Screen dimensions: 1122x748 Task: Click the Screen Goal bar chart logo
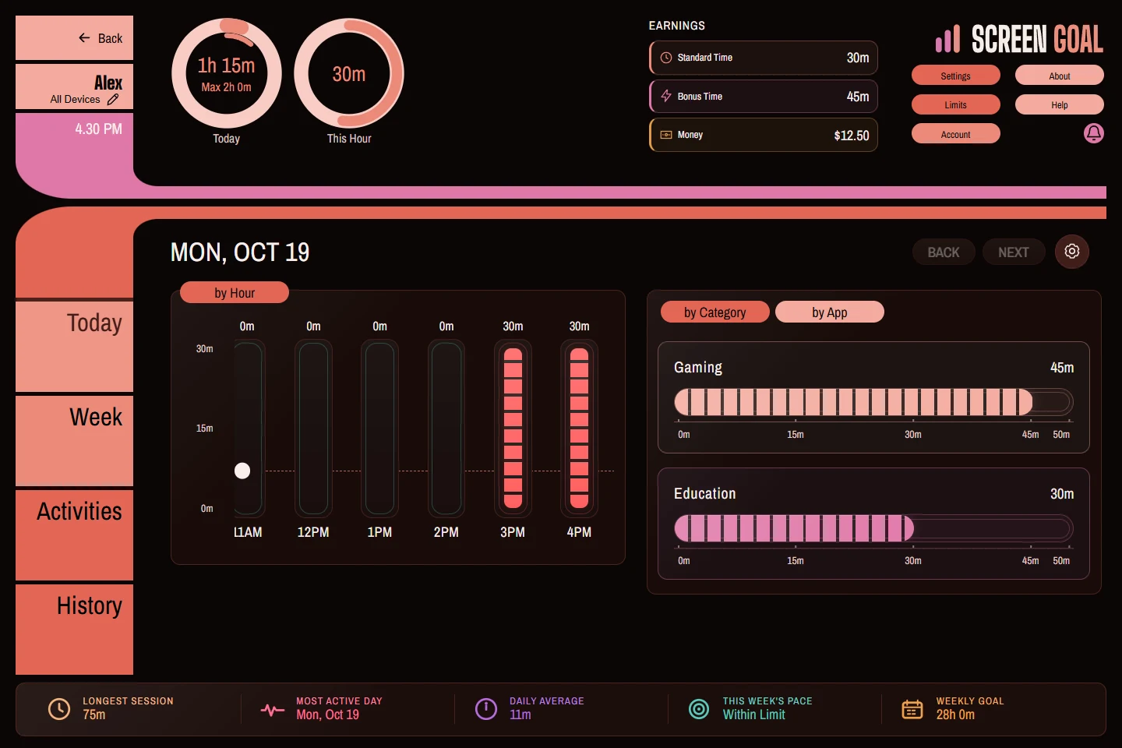tap(948, 39)
